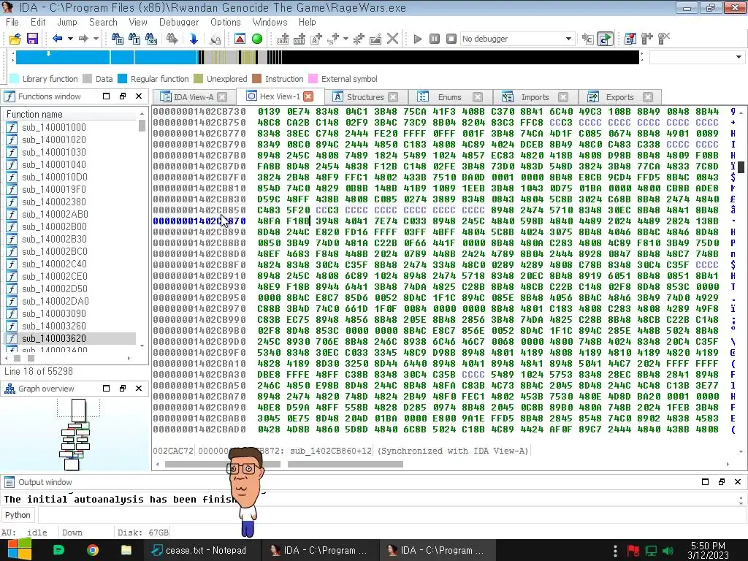Click the convert-to-code toolbar icon
Viewport: 748px width, 561px height.
point(283,39)
